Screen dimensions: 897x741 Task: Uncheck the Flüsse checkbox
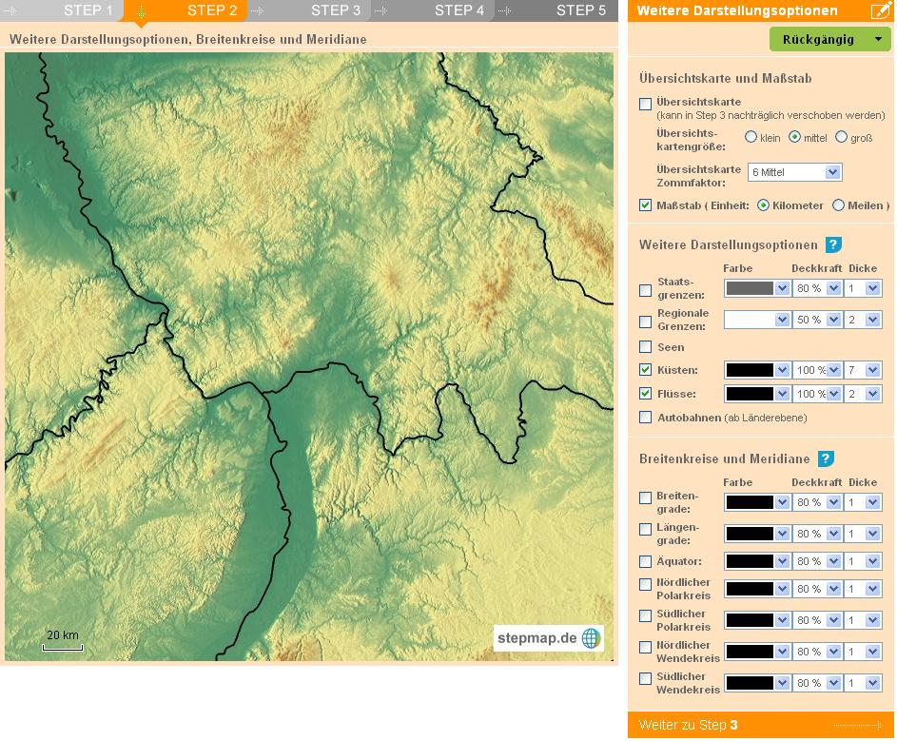coord(646,394)
